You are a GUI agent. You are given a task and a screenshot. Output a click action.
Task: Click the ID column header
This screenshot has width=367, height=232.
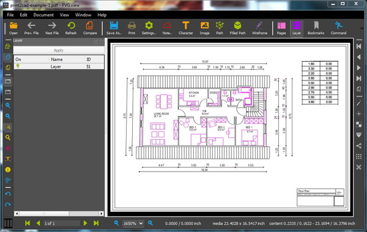click(x=94, y=59)
